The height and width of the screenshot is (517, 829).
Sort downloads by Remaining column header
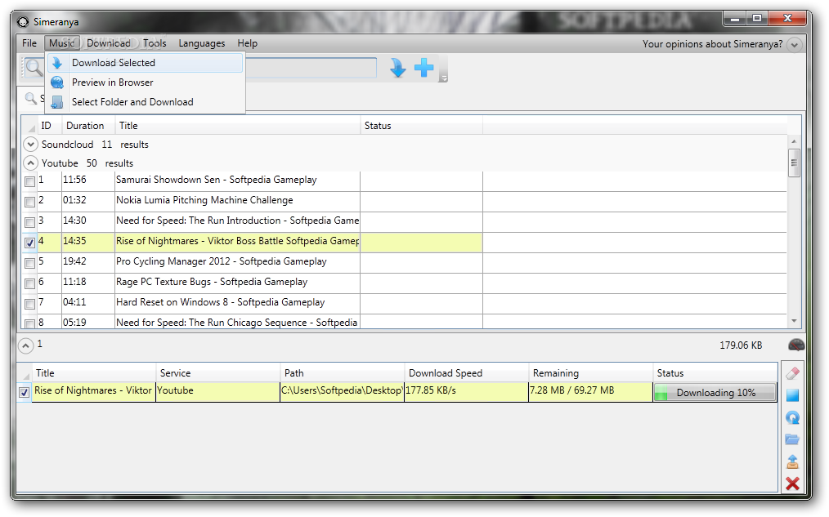590,372
